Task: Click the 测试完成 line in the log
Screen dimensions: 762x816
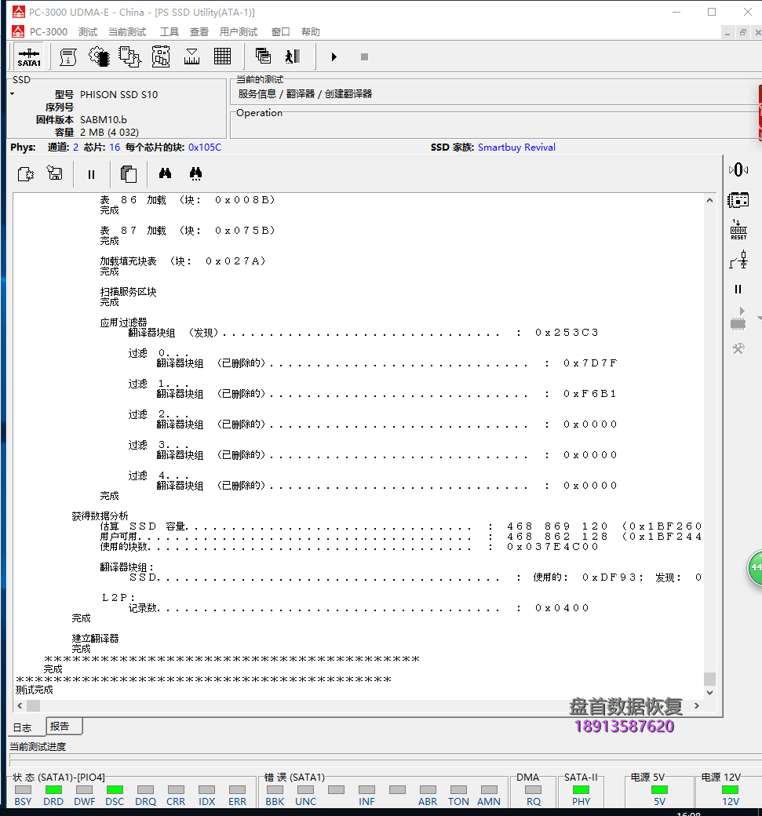Action: coord(35,690)
